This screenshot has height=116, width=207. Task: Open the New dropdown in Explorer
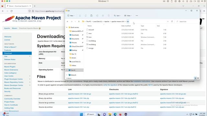71,16
